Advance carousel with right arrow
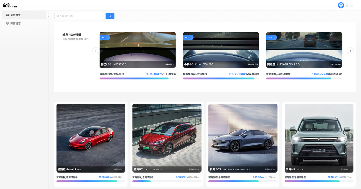The image size is (361, 189). coord(350,51)
